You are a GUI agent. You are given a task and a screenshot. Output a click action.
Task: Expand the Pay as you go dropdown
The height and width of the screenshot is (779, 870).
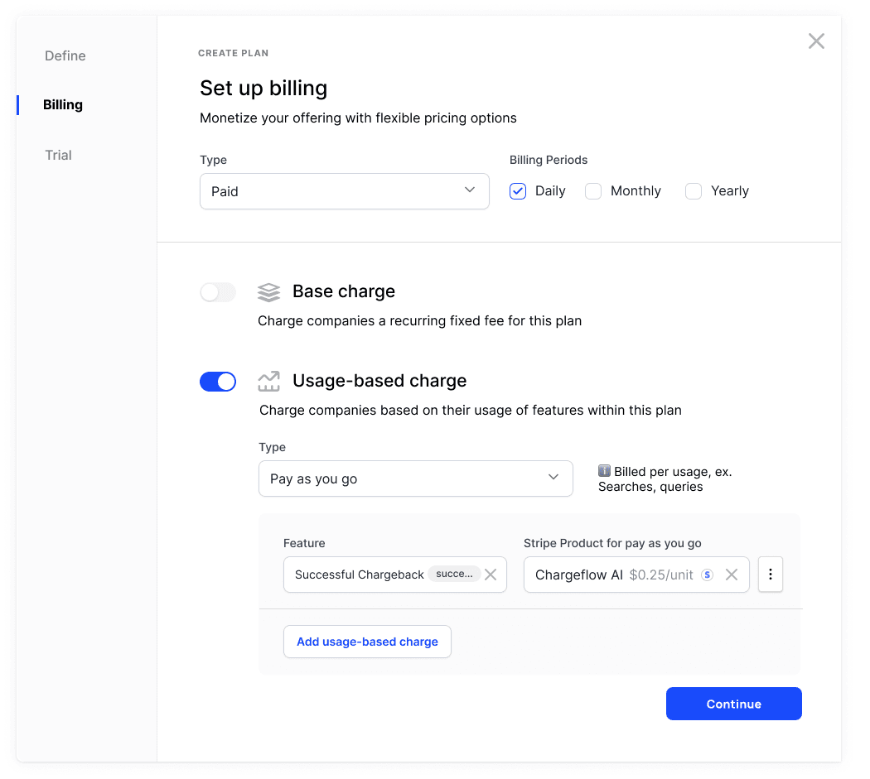pyautogui.click(x=415, y=478)
